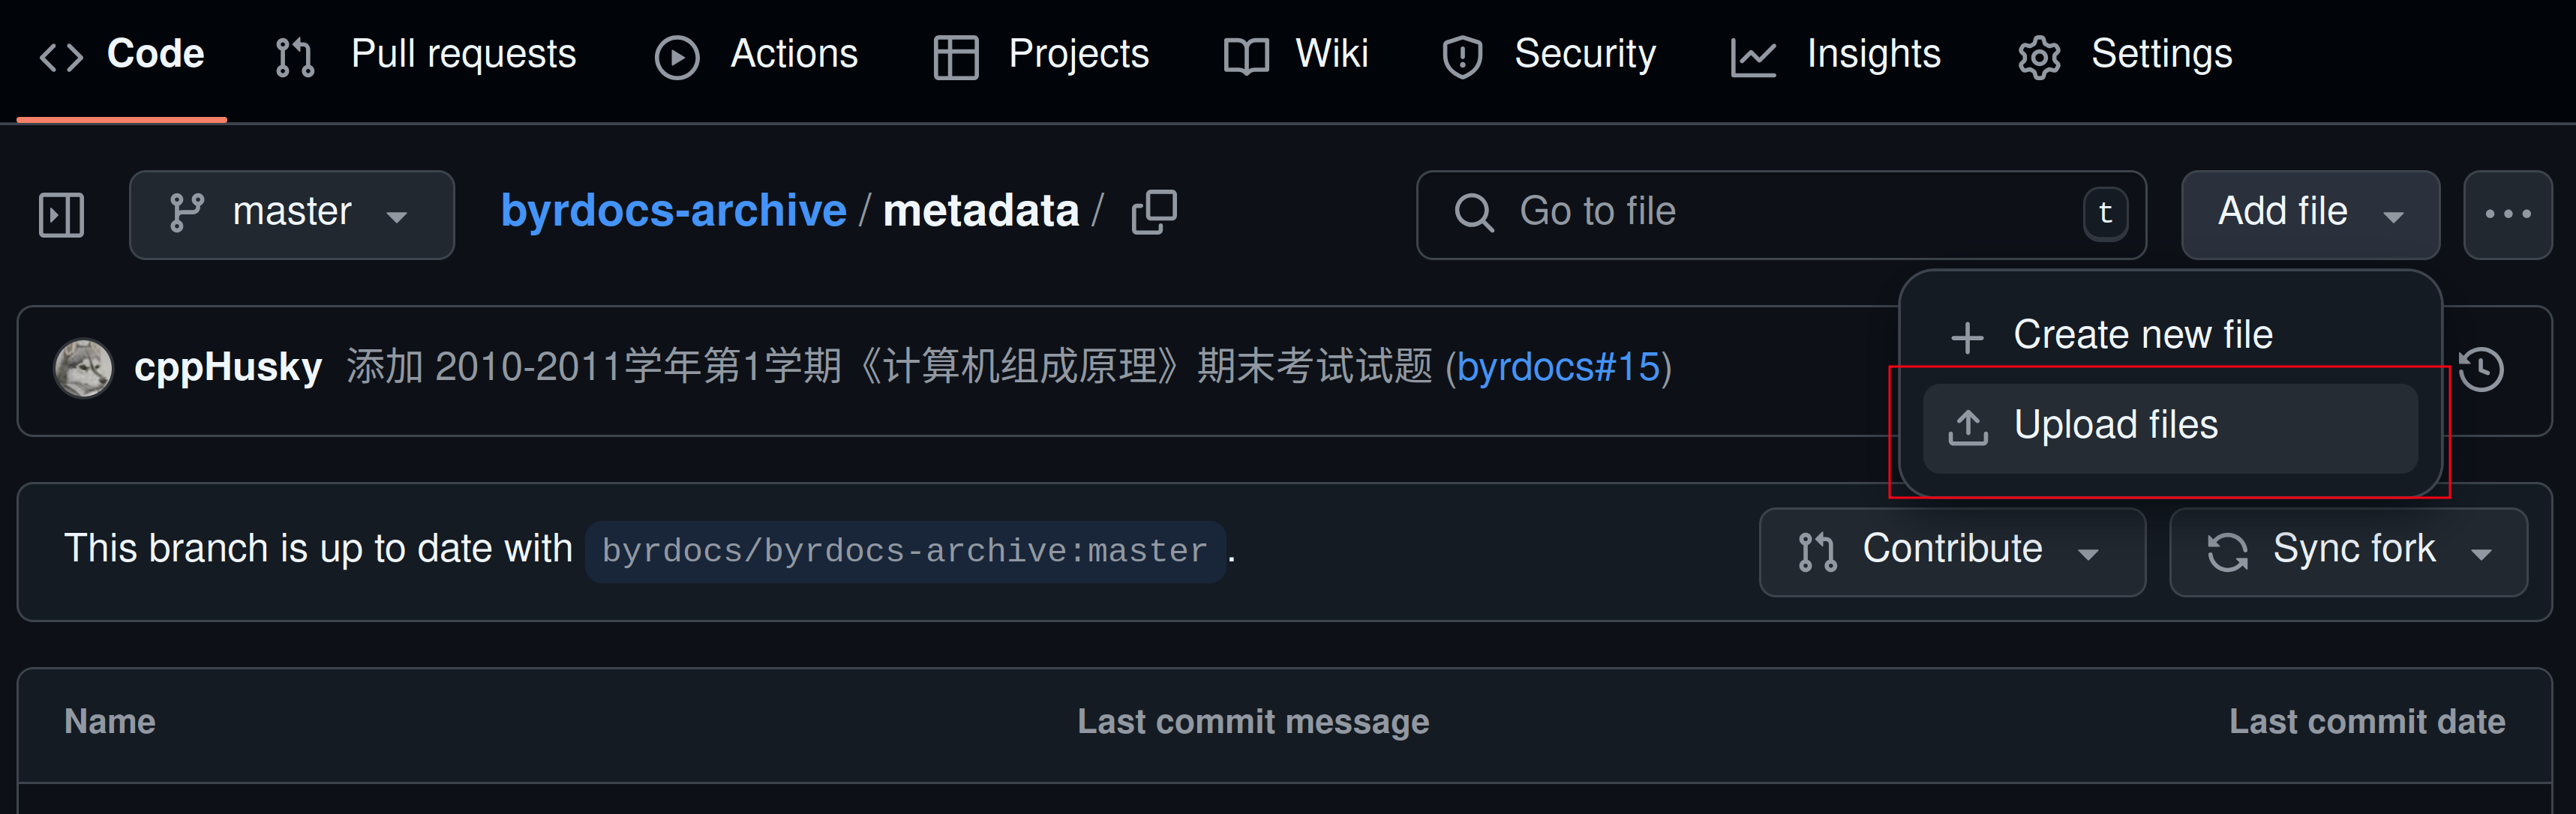This screenshot has height=814, width=2576.
Task: Click cppHusky's avatar image
Action: click(x=83, y=369)
